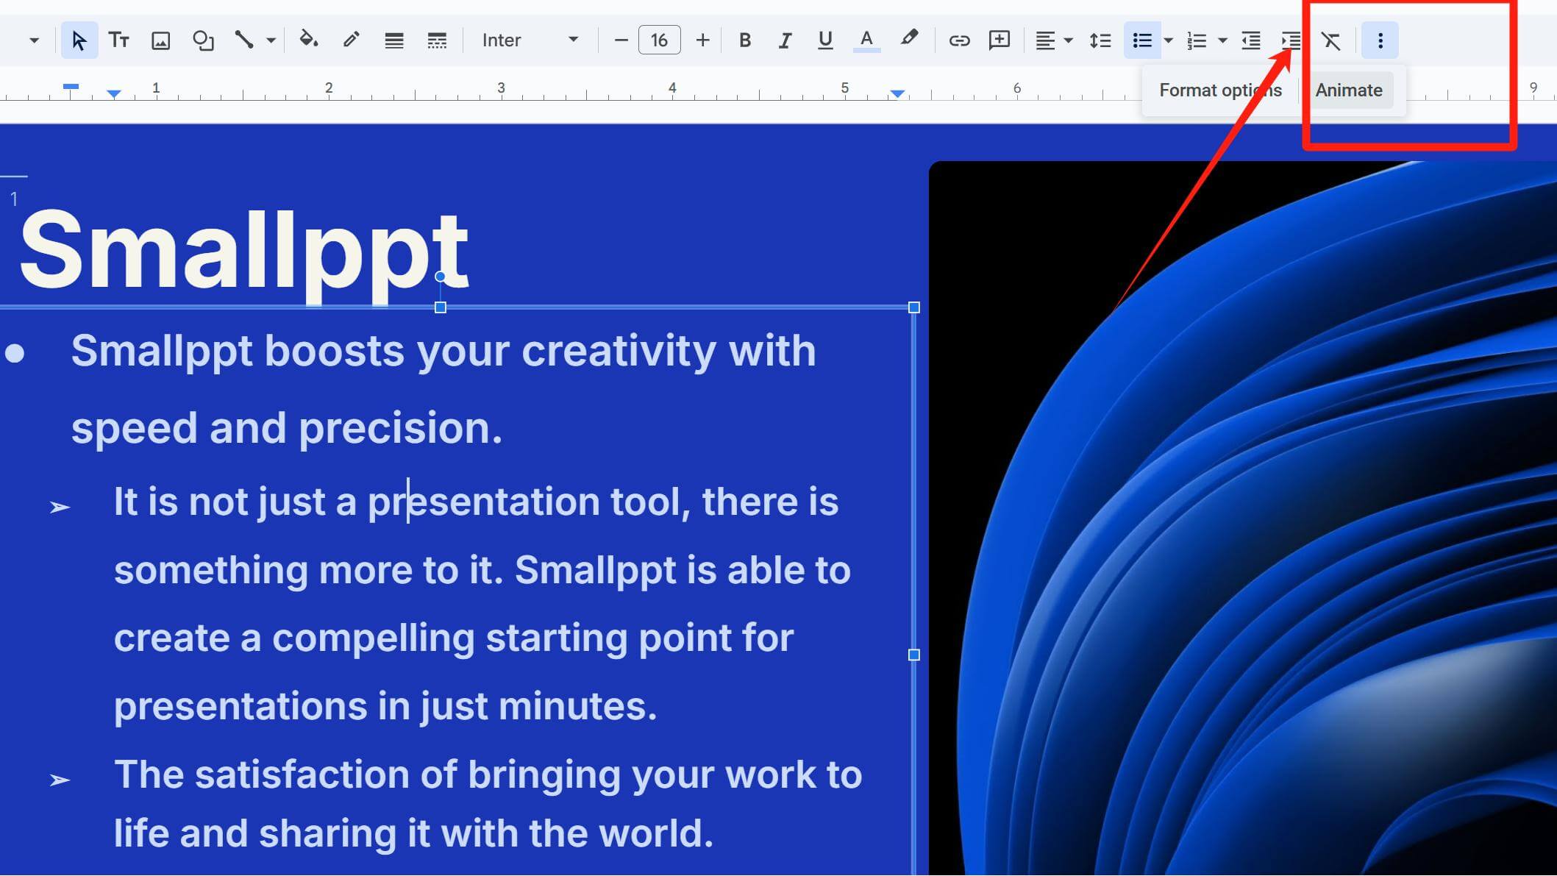
Task: Click the text box top-middle handle
Action: pos(441,307)
